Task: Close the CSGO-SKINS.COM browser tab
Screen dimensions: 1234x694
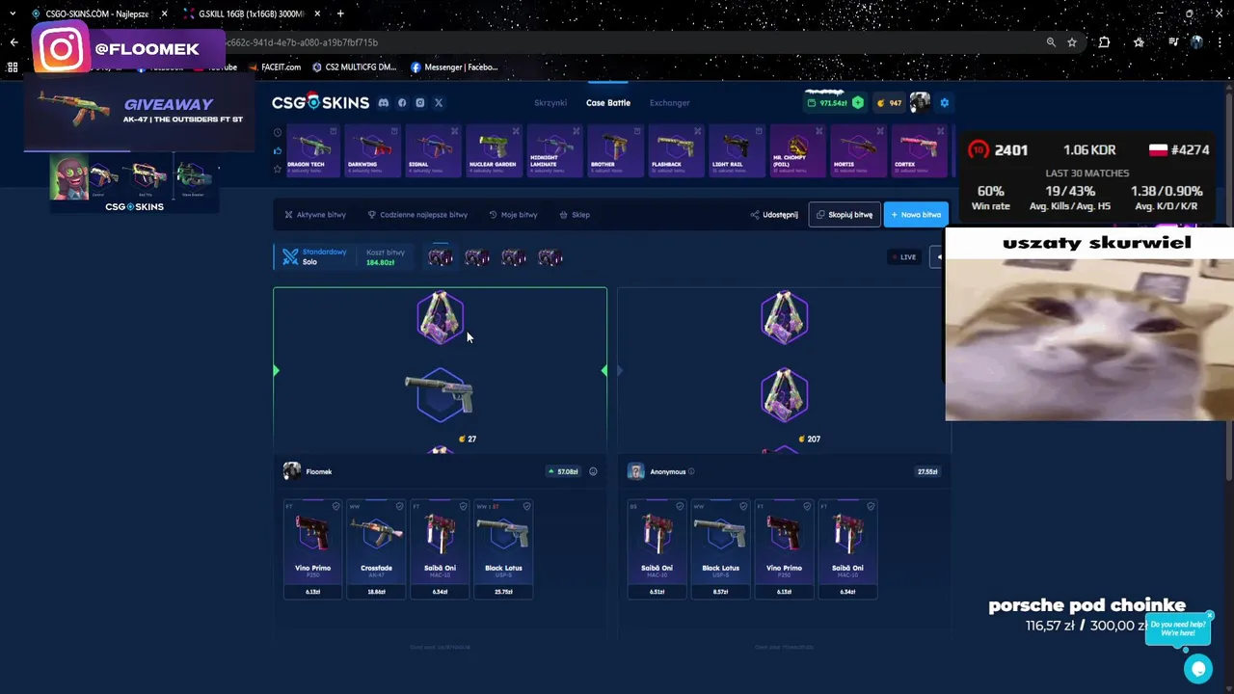Action: tap(165, 14)
